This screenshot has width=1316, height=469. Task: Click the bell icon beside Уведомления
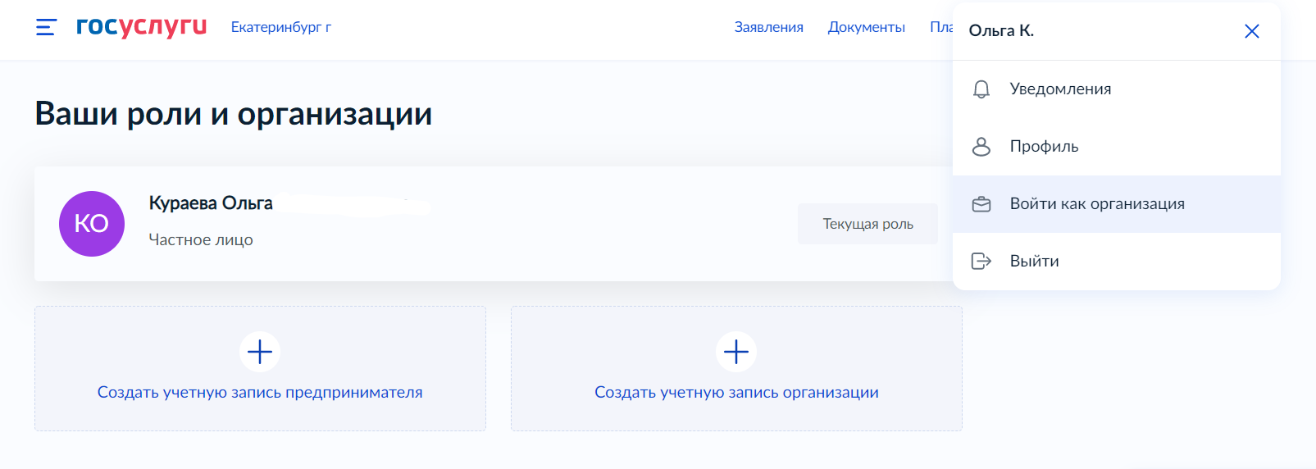point(981,89)
